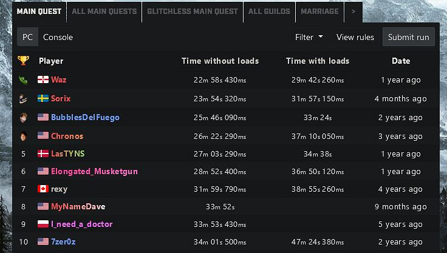Click the Submit run button
The height and width of the screenshot is (253, 447).
[408, 37]
